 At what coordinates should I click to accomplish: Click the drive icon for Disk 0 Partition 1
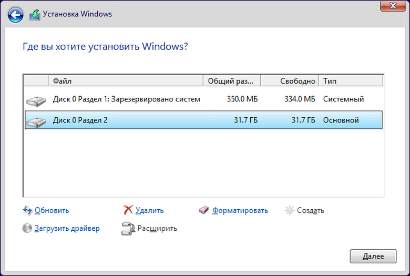[x=36, y=101]
